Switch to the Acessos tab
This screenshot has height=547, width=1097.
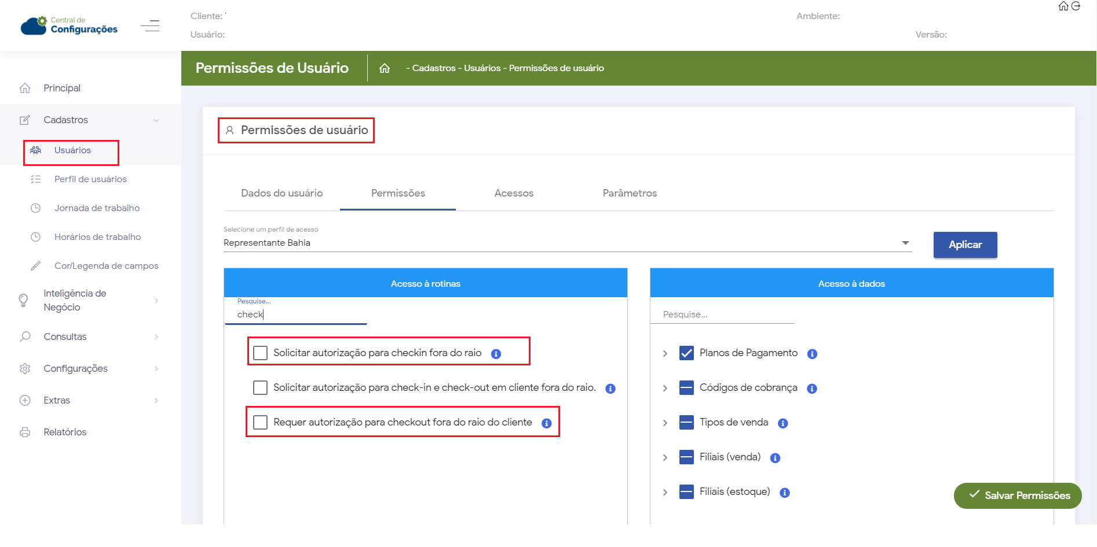pos(514,193)
